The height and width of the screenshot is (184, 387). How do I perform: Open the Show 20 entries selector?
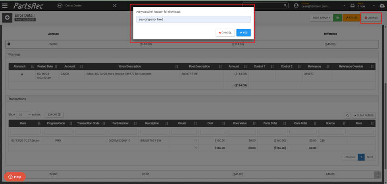24,115
